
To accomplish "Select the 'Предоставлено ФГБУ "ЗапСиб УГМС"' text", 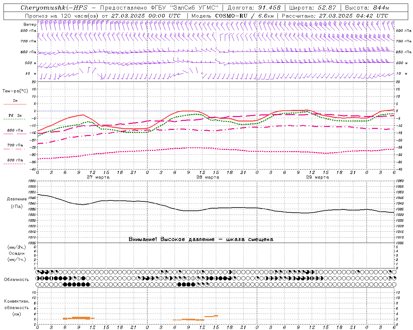I will coord(159,8).
